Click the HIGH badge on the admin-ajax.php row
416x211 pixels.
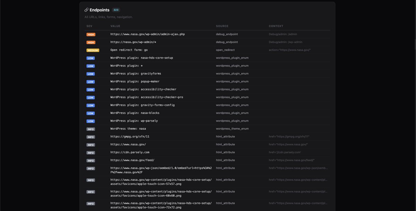click(91, 35)
